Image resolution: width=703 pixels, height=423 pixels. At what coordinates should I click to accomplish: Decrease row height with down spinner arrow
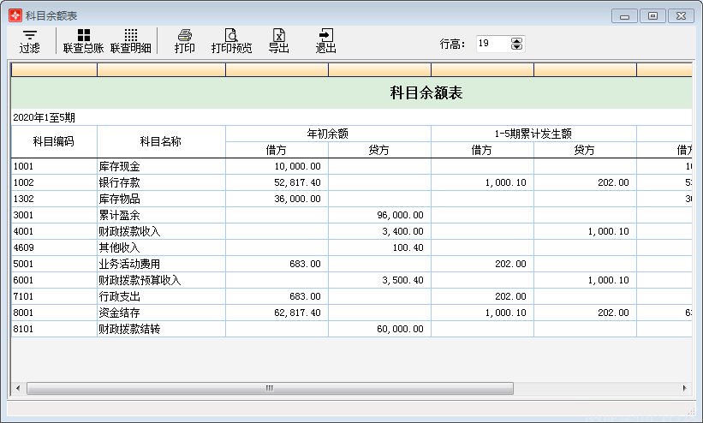tap(516, 47)
